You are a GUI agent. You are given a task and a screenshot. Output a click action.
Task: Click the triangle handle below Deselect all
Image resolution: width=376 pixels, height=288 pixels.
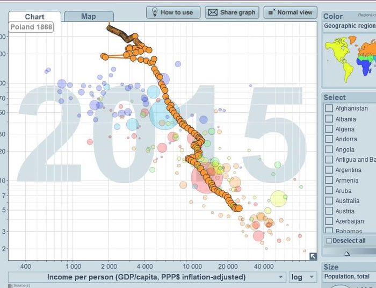pos(347,253)
